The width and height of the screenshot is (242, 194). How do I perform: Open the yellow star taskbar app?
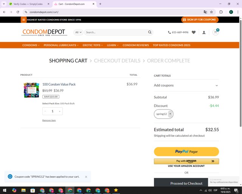[116, 190]
